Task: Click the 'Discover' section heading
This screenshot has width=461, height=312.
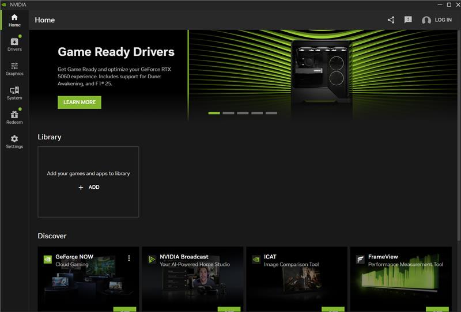Action: pos(52,236)
